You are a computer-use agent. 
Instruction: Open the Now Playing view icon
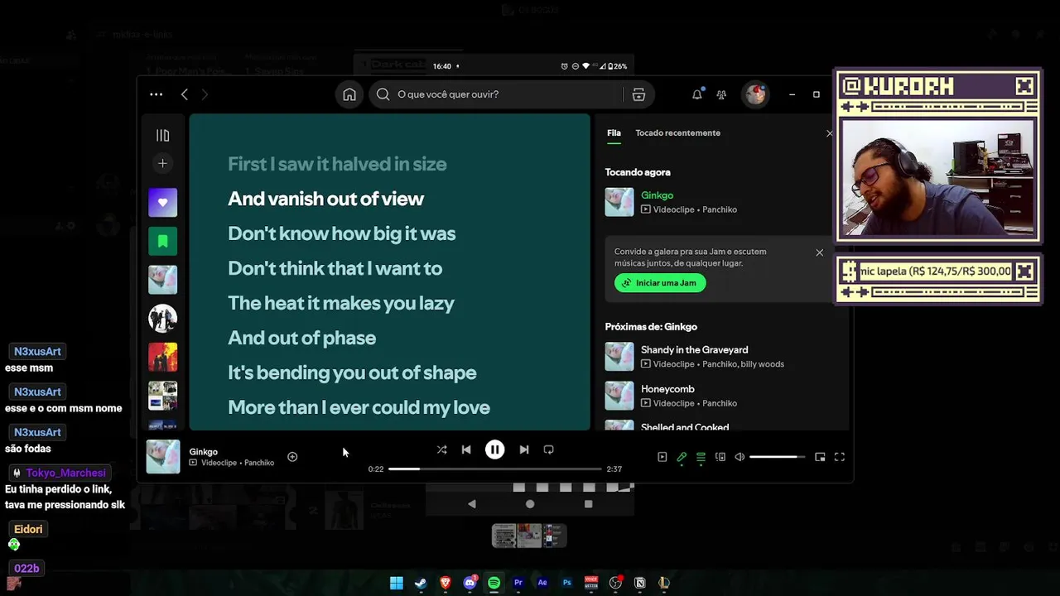point(662,457)
